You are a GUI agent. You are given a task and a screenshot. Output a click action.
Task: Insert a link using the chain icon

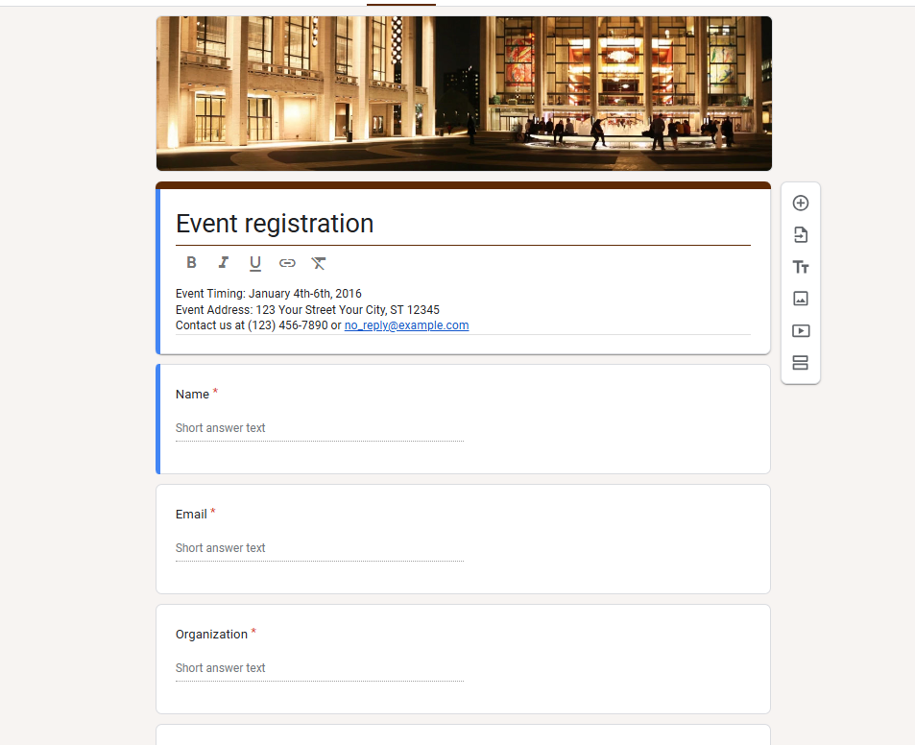point(287,263)
